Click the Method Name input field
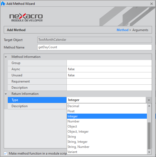The image size is (156, 157). tap(94, 47)
